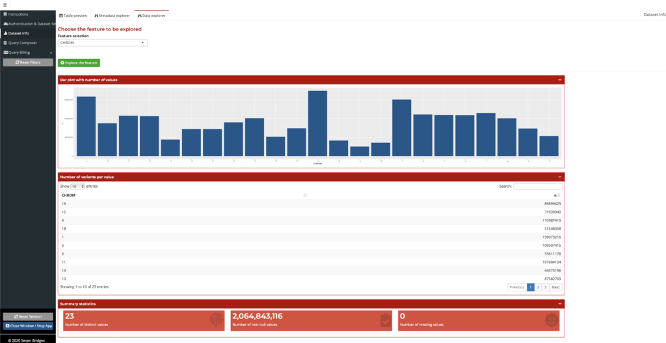Switch to the Table preview tab
This screenshot has height=343, width=666.
coord(73,15)
